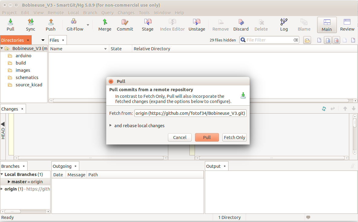The height and width of the screenshot is (222, 358).
Task: Click the speech bubble icon in status bar
Action: [308, 217]
